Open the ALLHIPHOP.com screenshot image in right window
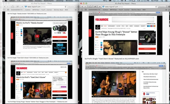The image size is (170, 104). coord(125,83)
